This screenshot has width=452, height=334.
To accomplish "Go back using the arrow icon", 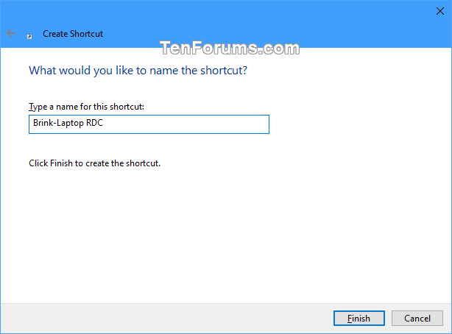I will (11, 33).
